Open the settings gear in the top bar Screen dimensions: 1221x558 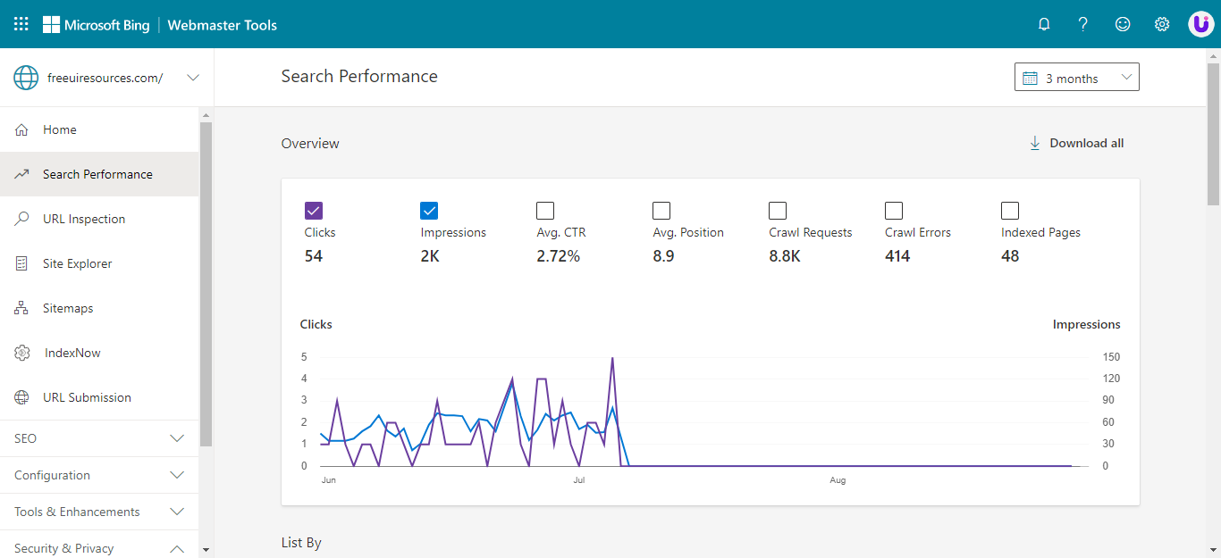(1161, 24)
